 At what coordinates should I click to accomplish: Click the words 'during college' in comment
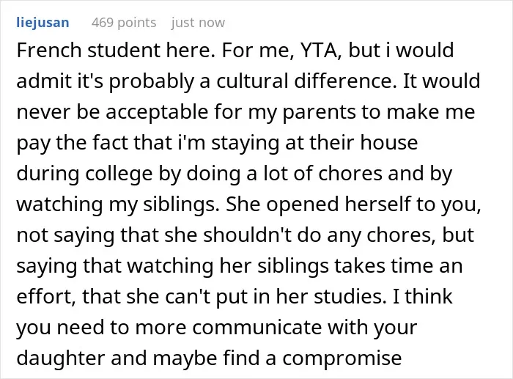pyautogui.click(x=84, y=174)
